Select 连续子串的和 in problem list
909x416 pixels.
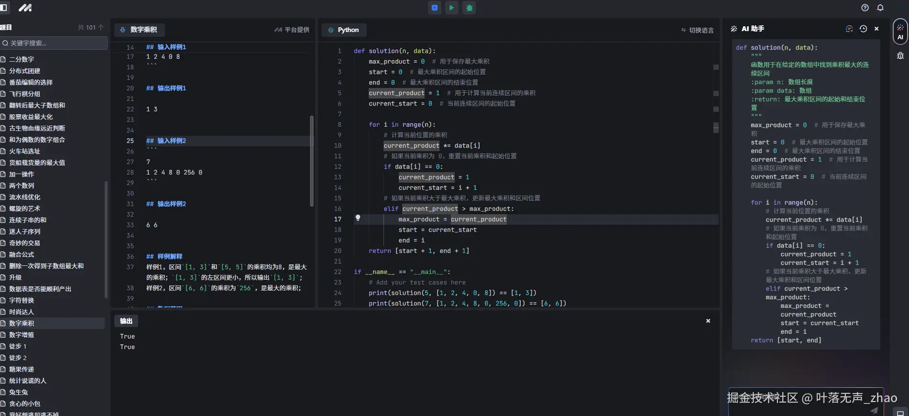coord(28,220)
